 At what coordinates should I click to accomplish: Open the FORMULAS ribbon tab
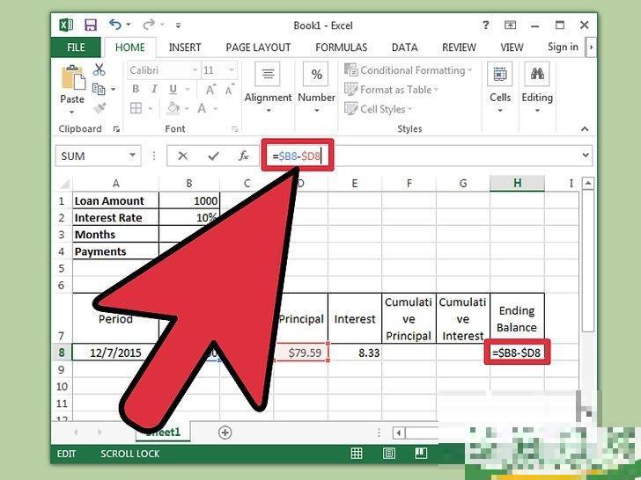(342, 47)
